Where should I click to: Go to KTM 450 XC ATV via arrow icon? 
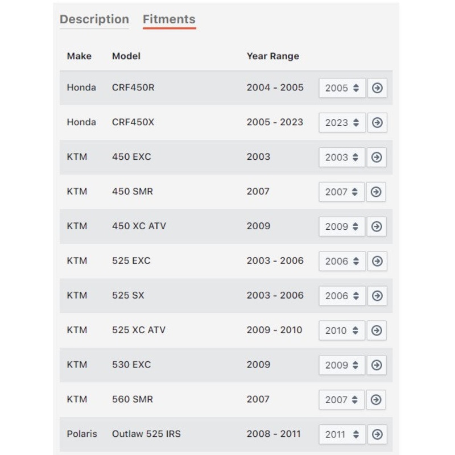tap(377, 226)
